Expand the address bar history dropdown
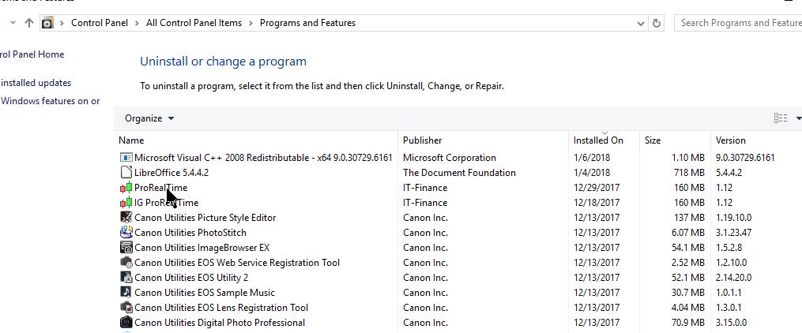Image resolution: width=802 pixels, height=333 pixels. coord(641,23)
